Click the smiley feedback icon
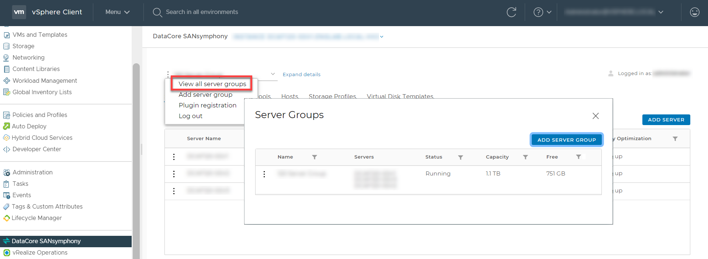 click(x=695, y=12)
